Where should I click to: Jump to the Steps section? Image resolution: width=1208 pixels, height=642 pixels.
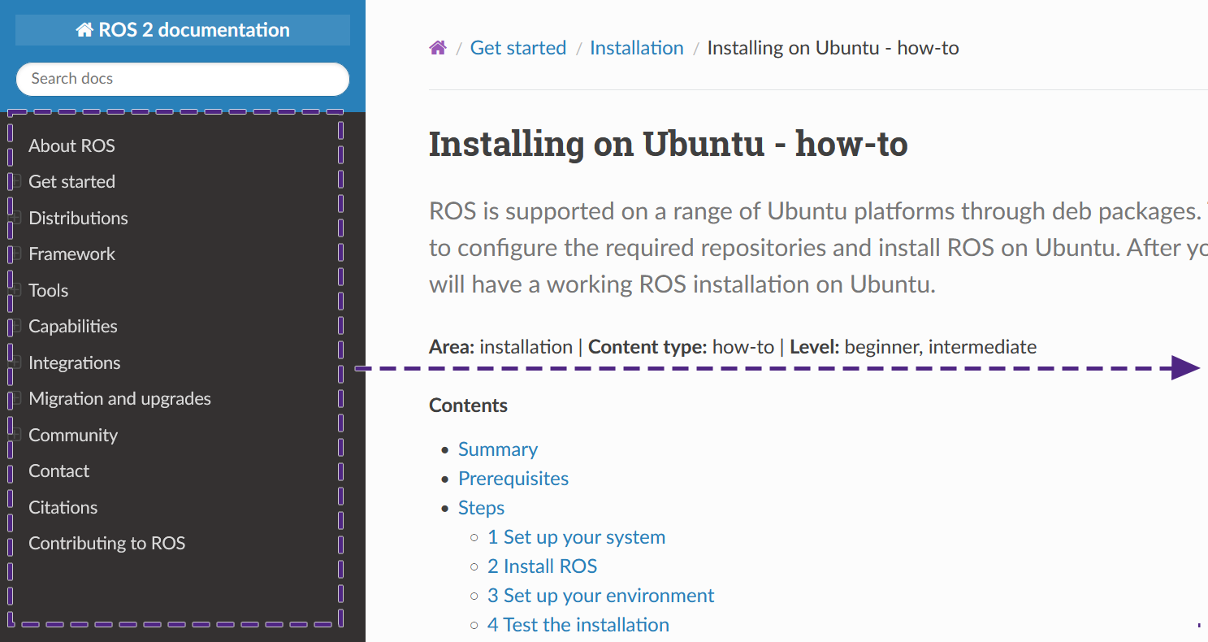tap(481, 508)
